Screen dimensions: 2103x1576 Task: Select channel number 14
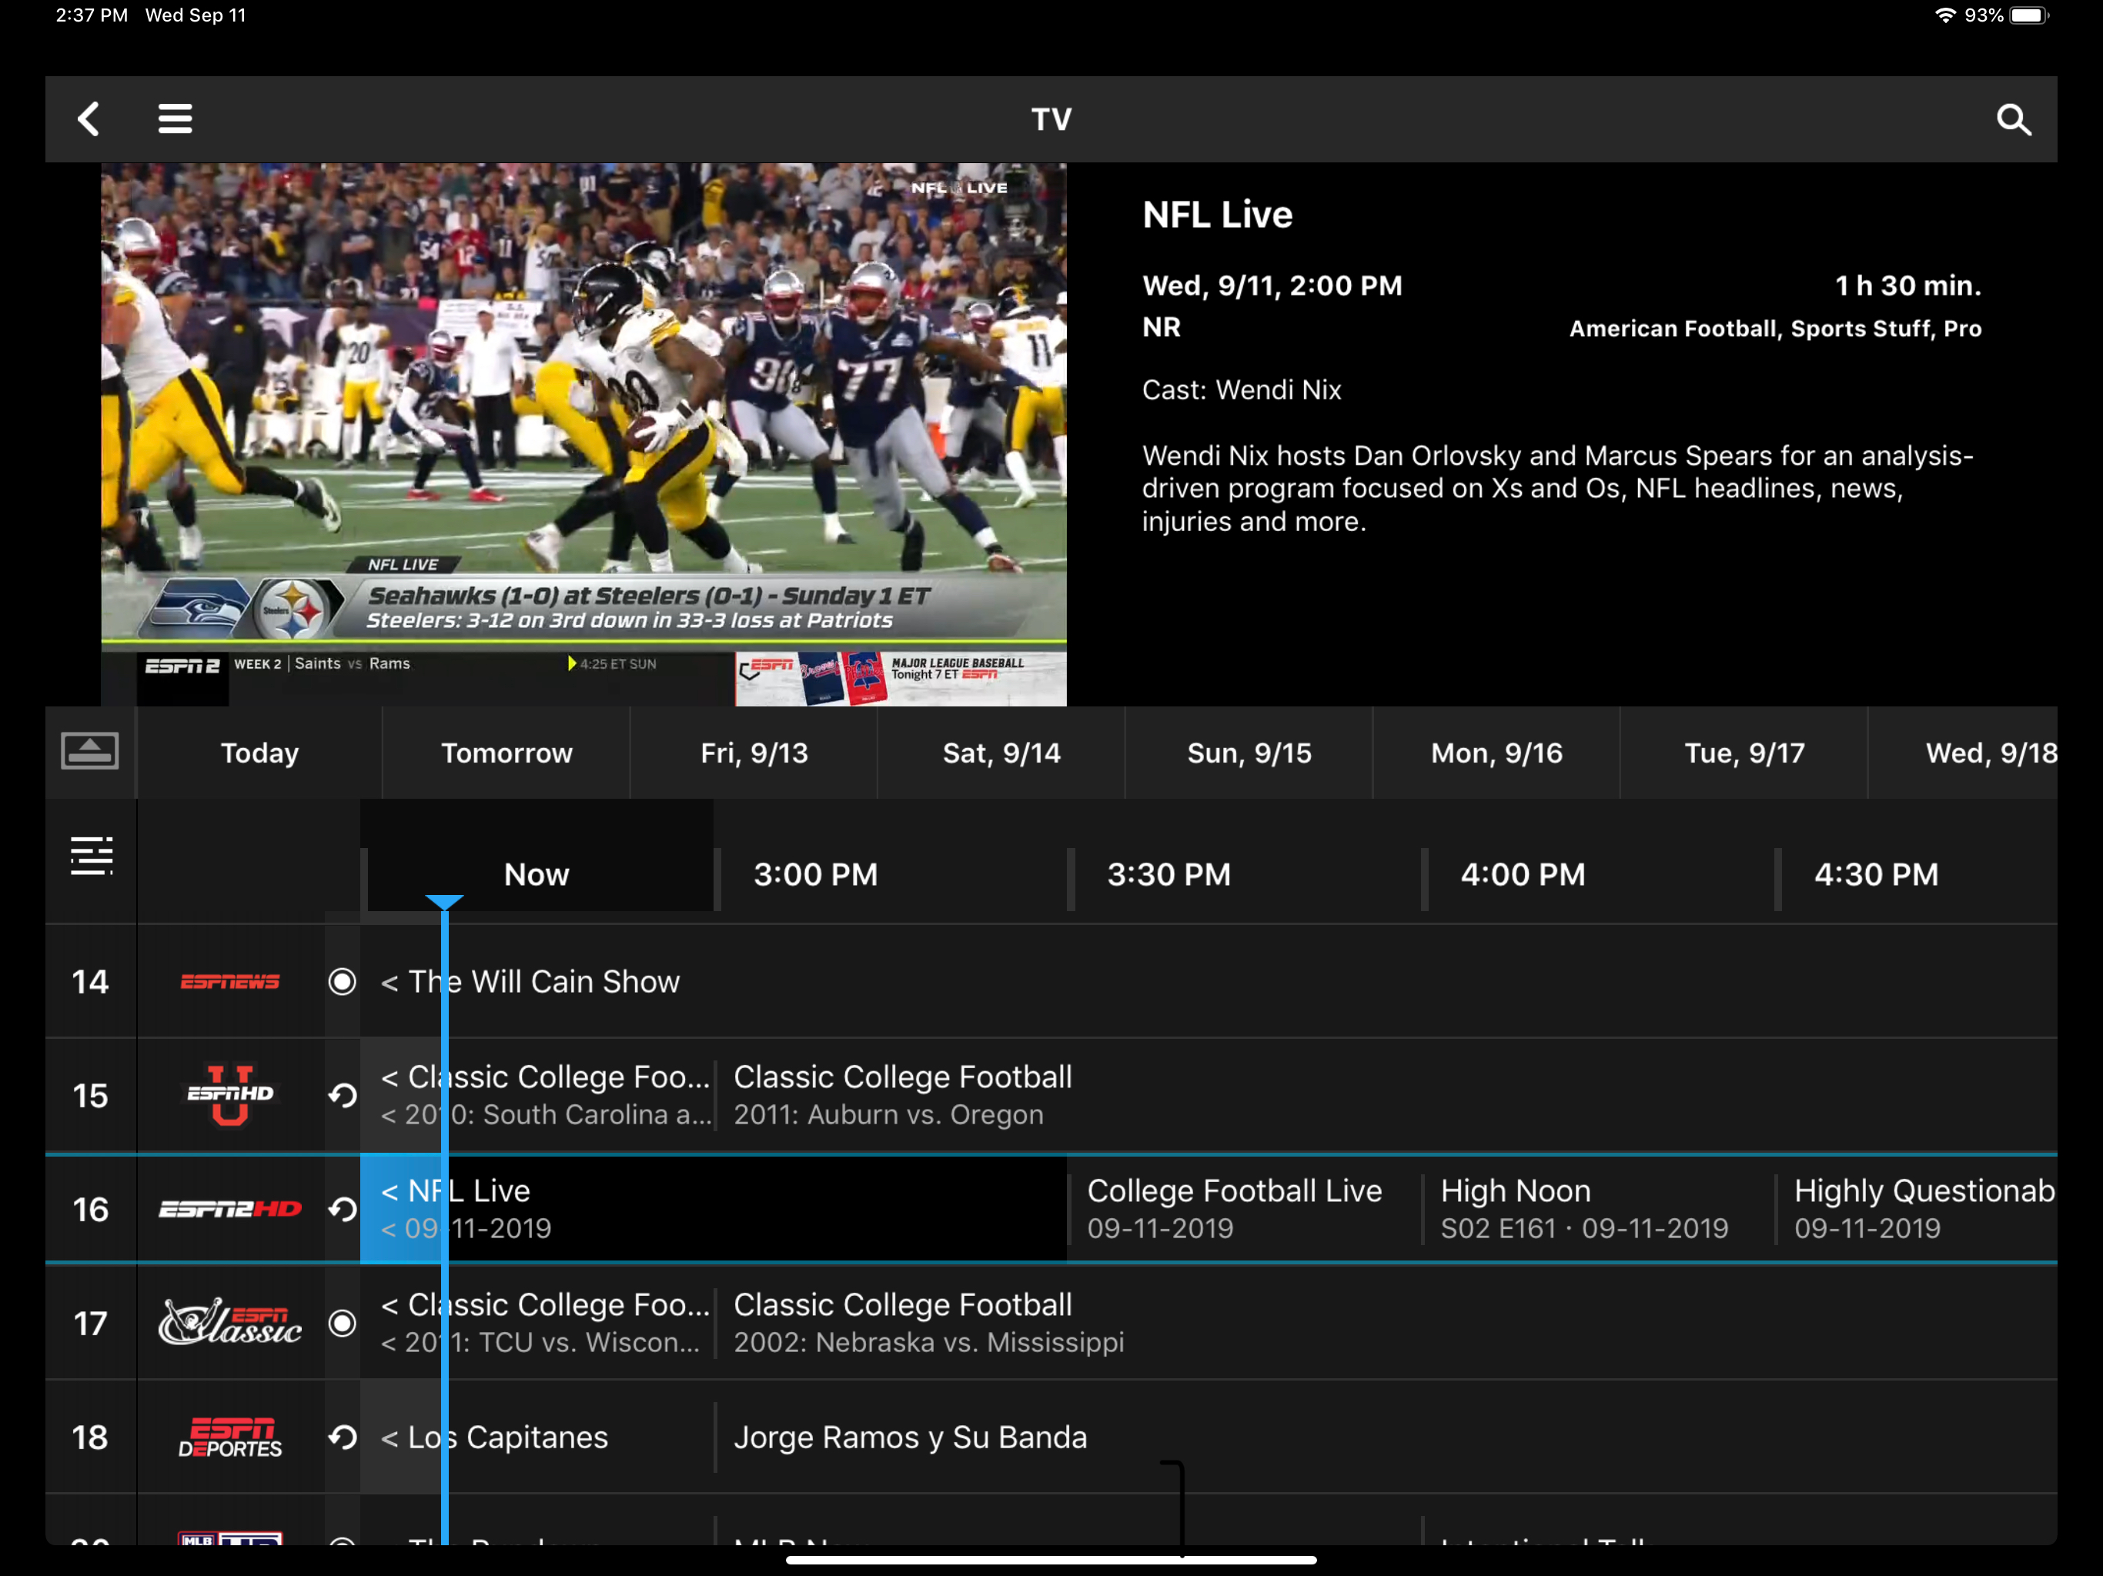[90, 981]
